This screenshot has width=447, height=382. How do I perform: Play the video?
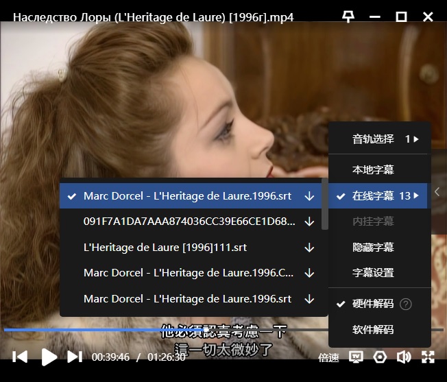48,357
